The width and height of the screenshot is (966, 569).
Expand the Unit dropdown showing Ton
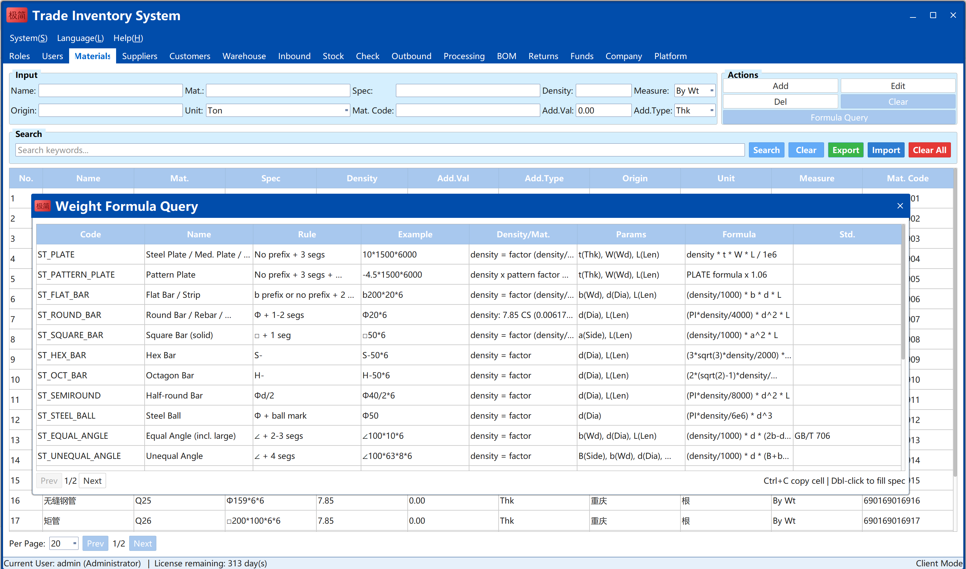[278, 110]
